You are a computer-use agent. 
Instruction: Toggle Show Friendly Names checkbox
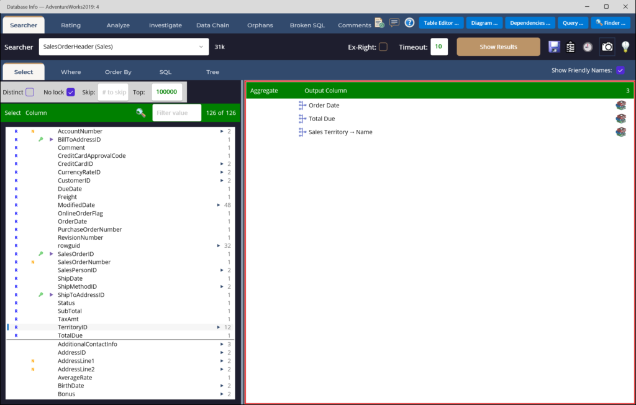click(x=620, y=70)
